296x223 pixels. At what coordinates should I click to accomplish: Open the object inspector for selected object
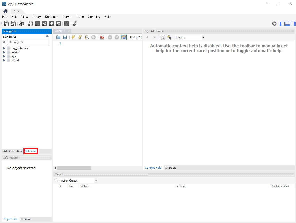(x=22, y=24)
